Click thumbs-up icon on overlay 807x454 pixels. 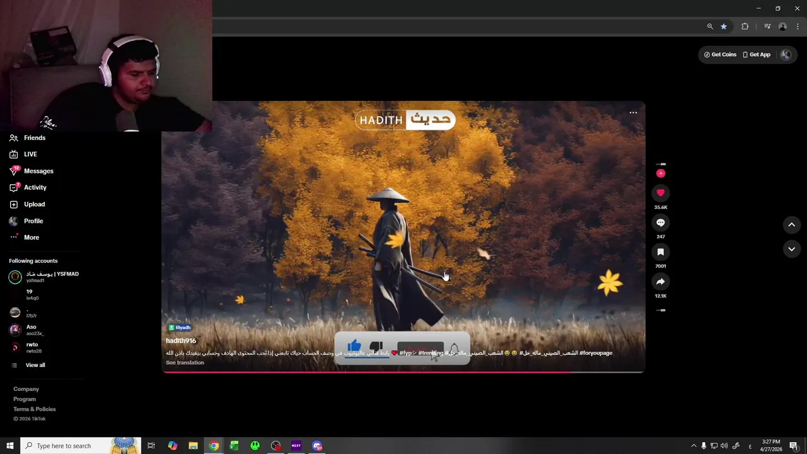[x=354, y=346]
